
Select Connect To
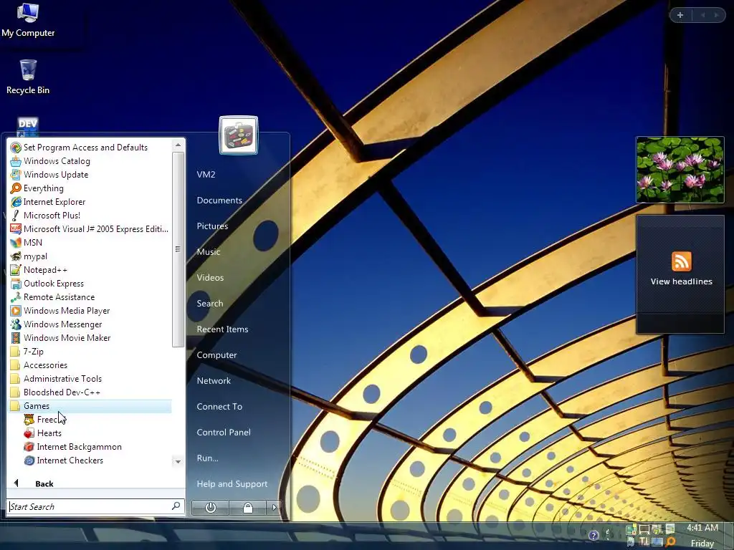pos(219,407)
